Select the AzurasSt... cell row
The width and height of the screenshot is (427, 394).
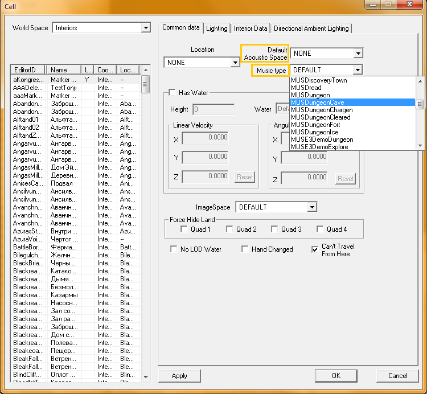(x=76, y=231)
